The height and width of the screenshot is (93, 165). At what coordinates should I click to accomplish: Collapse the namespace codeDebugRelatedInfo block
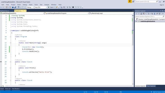(x=11, y=30)
